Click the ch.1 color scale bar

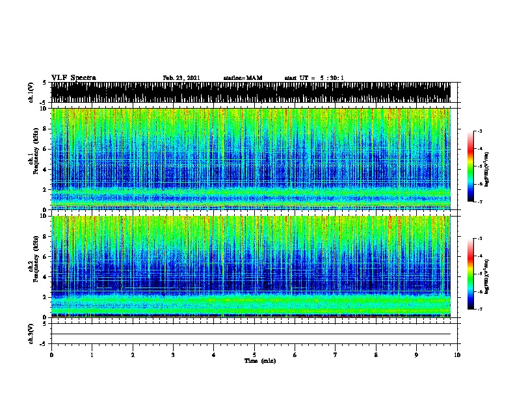click(471, 166)
